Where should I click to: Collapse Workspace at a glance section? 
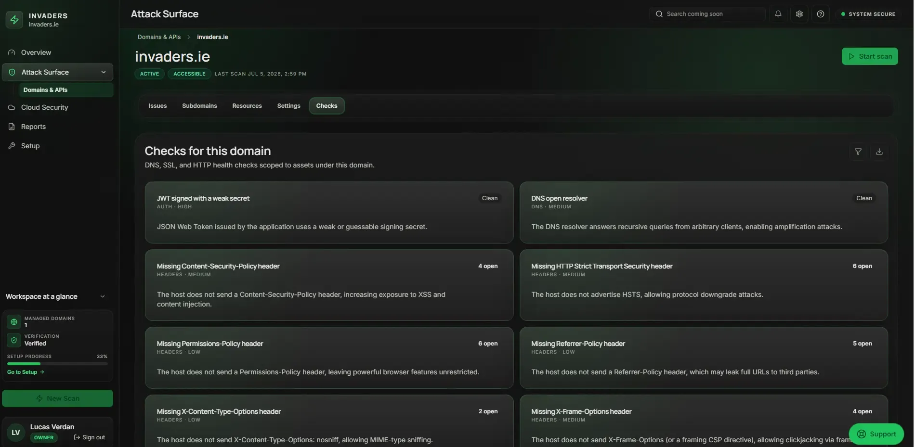click(103, 296)
